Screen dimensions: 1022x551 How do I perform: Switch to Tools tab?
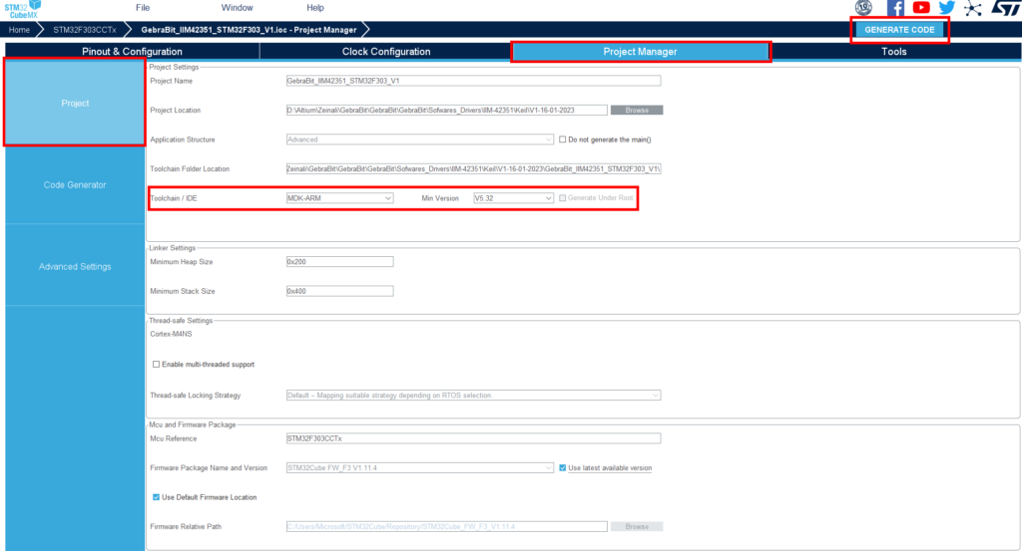point(893,52)
